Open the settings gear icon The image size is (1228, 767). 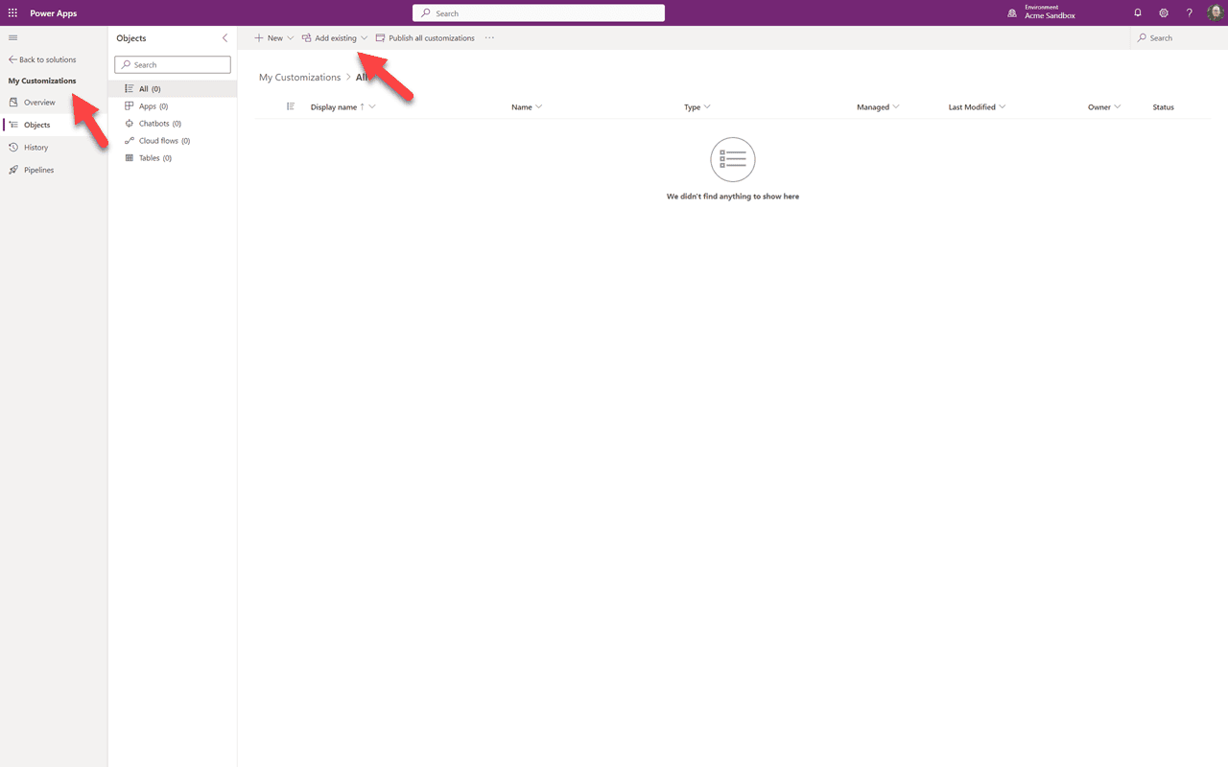tap(1164, 13)
